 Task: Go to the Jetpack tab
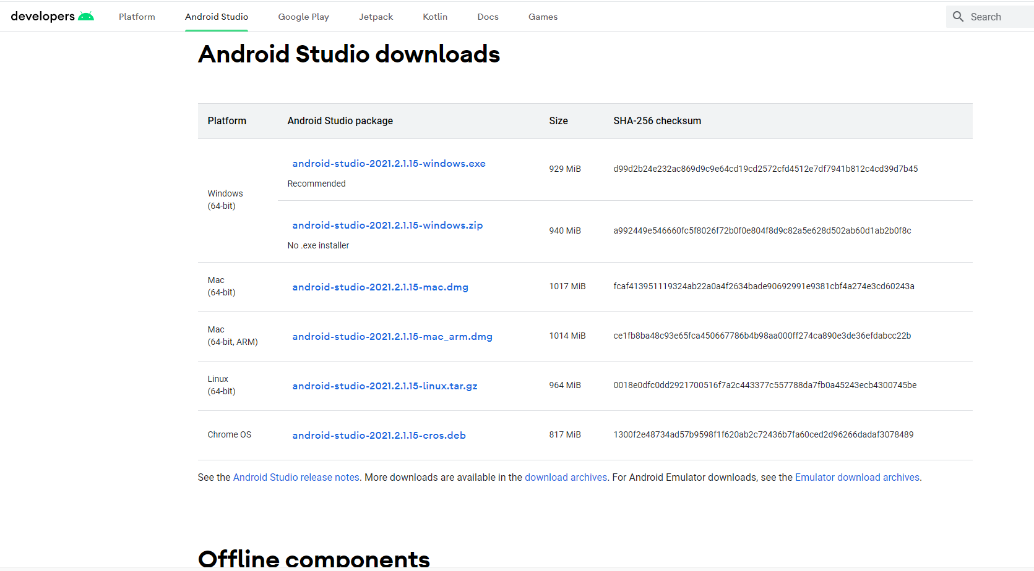(376, 17)
